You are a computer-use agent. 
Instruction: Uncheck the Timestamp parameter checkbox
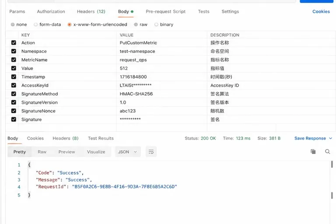[x=14, y=77]
